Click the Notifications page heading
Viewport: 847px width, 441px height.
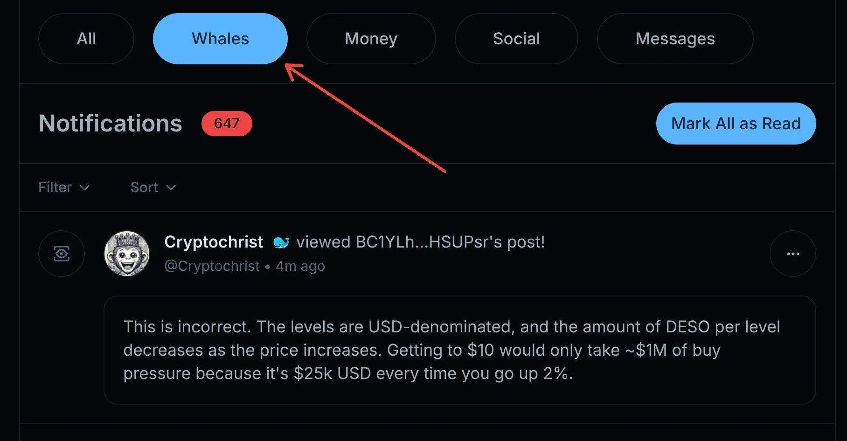[110, 123]
